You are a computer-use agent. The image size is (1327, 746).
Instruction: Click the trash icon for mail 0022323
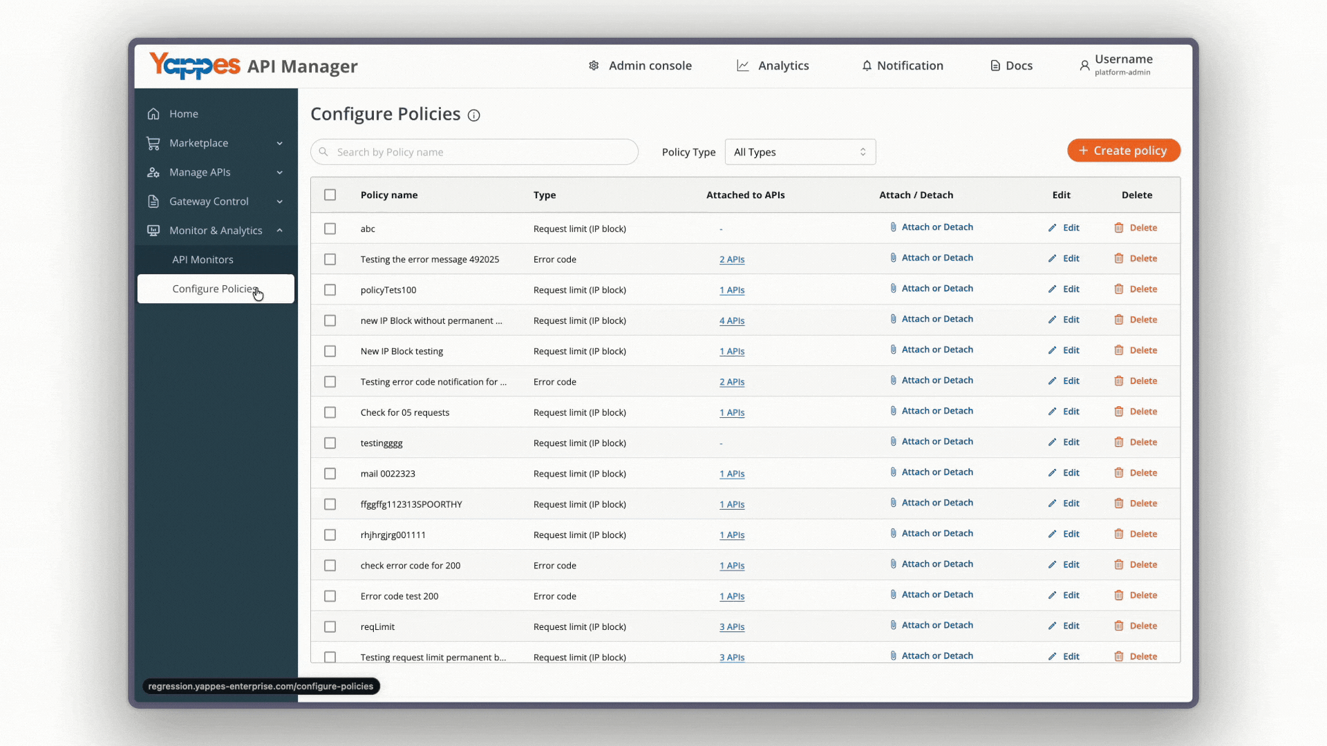[x=1119, y=473]
